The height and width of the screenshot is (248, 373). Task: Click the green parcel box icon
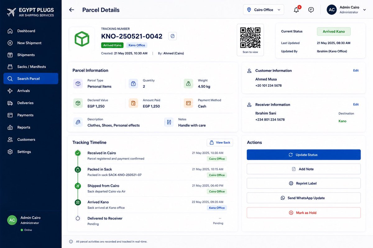pyautogui.click(x=82, y=39)
